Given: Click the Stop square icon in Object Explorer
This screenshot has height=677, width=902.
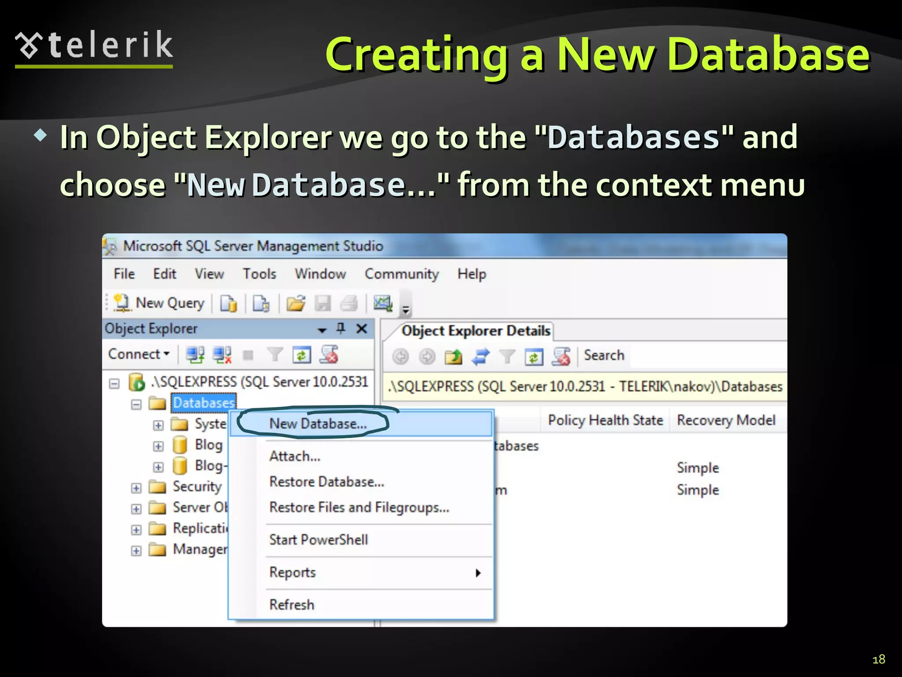Looking at the screenshot, I should pos(248,355).
